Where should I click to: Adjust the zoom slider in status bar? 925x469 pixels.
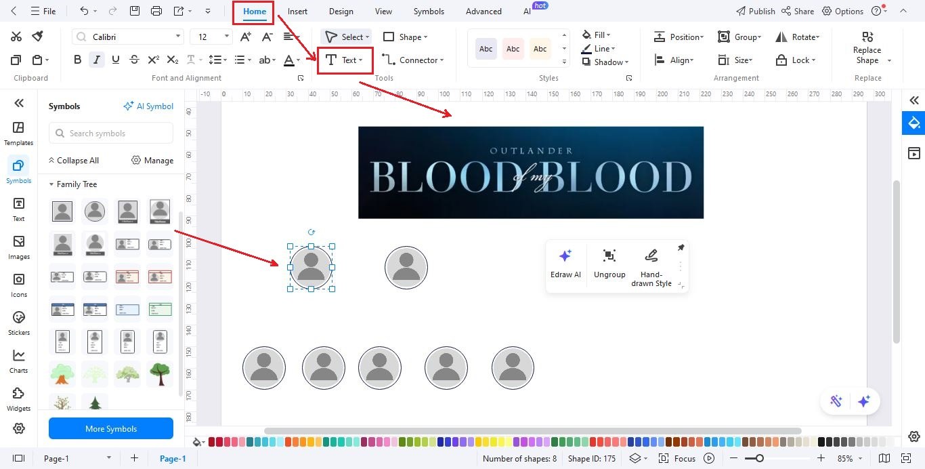pyautogui.click(x=760, y=458)
